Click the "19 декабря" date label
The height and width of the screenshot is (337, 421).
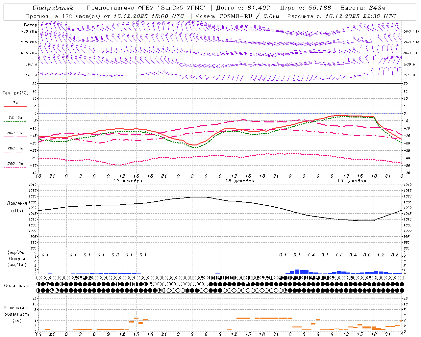coord(352,181)
